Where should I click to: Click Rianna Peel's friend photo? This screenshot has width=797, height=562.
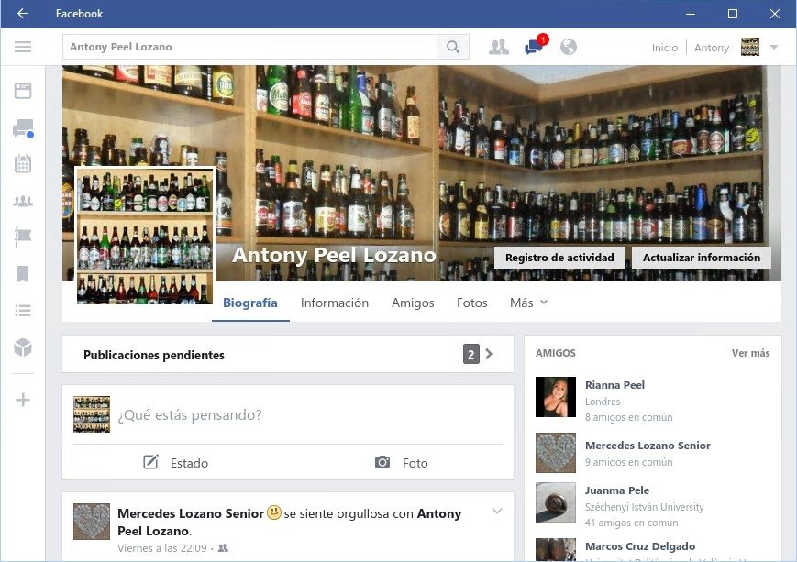[x=556, y=397]
